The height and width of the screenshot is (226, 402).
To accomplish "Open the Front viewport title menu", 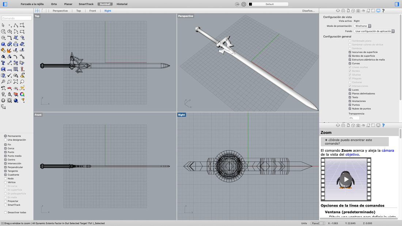I will click(x=38, y=115).
